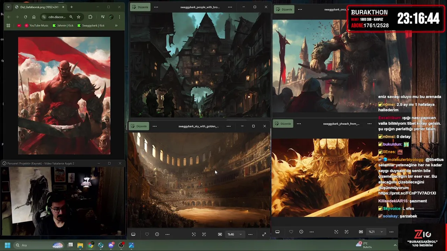This screenshot has height=251, width=447.
Task: Enter fullscreen in the %46 photo viewer
Action: (264, 234)
